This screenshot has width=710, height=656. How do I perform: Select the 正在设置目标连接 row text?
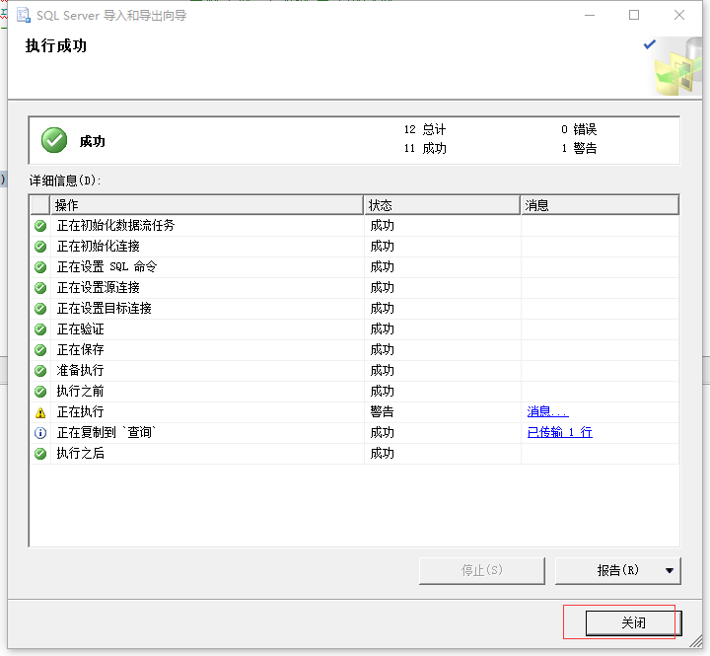[x=105, y=308]
